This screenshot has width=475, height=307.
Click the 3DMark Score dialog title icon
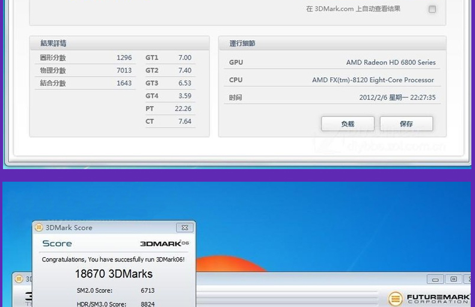(x=38, y=227)
